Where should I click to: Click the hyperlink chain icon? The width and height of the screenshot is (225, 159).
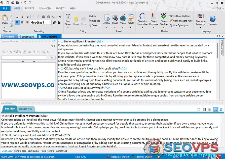tap(54, 22)
